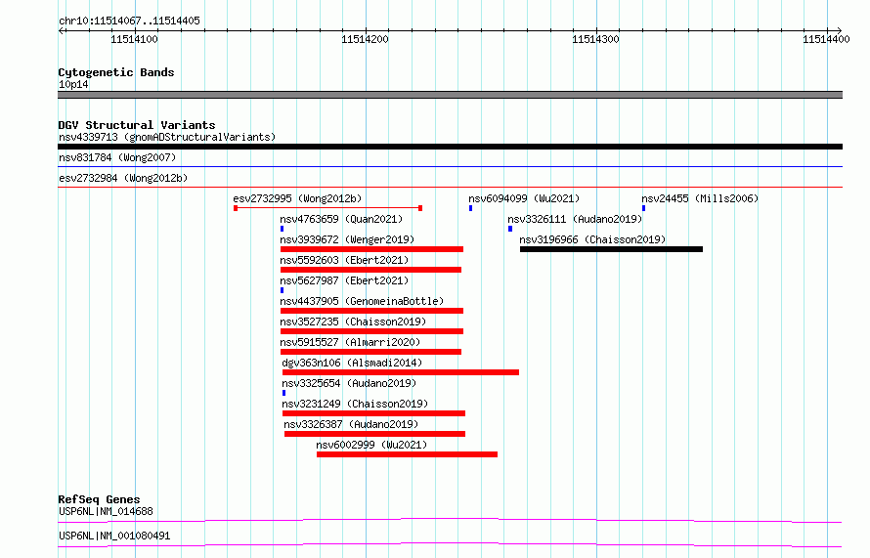Viewport: 870px width, 558px height.
Task: Click the DGV Structural Variants track title
Action: pyautogui.click(x=137, y=125)
